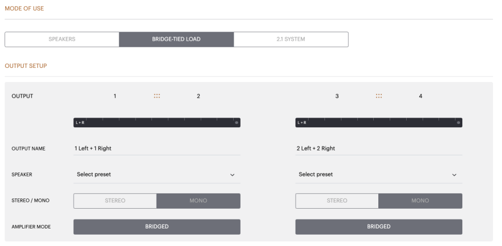502x246 pixels.
Task: Edit the "2 Left + 2 Right" output name field
Action: click(x=378, y=148)
